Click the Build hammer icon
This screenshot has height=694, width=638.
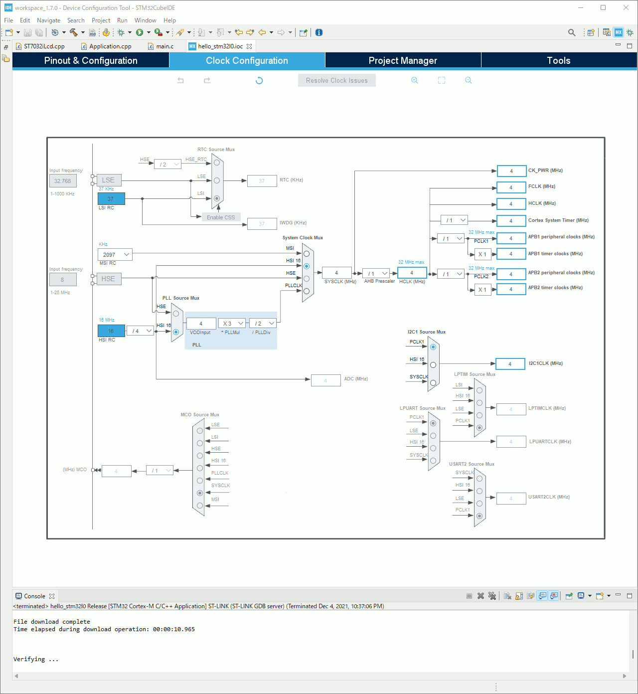pyautogui.click(x=74, y=32)
